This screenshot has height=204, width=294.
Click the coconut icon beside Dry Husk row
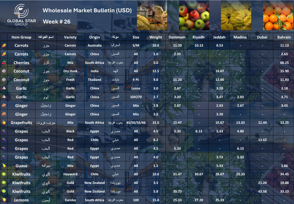pos(4,71)
